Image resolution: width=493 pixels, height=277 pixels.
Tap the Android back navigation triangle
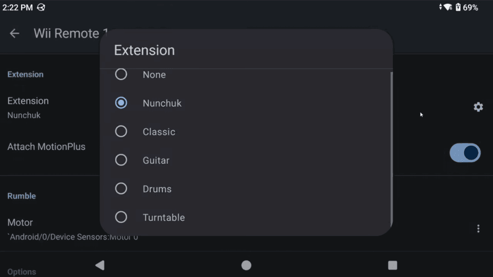100,265
